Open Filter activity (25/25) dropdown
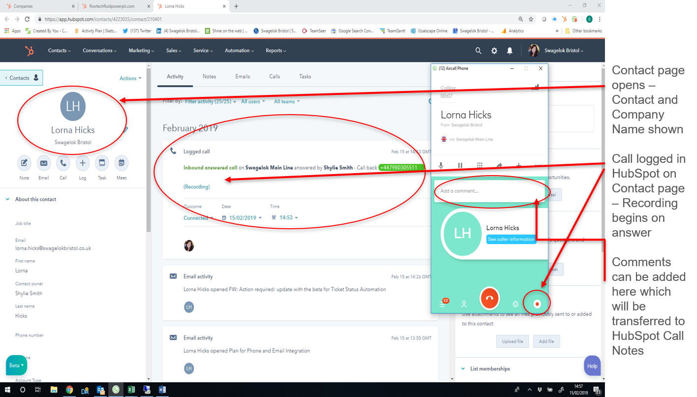Viewport: 697px width, 397px height. (x=211, y=101)
